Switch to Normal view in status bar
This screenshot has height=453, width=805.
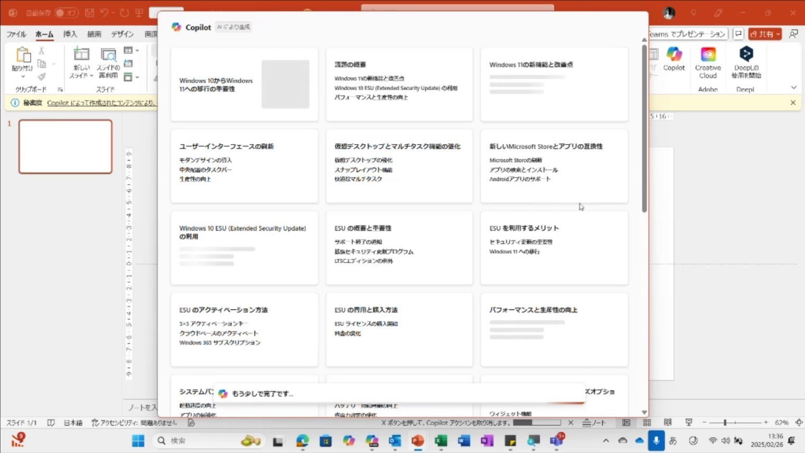[x=626, y=423]
